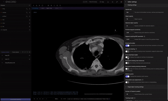The image size is (168, 101).
Task: Collapse Single object tracking settings section
Action: pyautogui.click(x=126, y=87)
